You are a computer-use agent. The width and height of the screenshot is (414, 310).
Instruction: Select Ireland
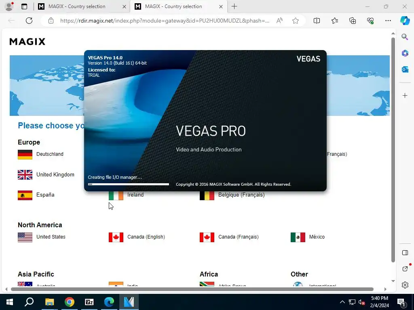135,195
